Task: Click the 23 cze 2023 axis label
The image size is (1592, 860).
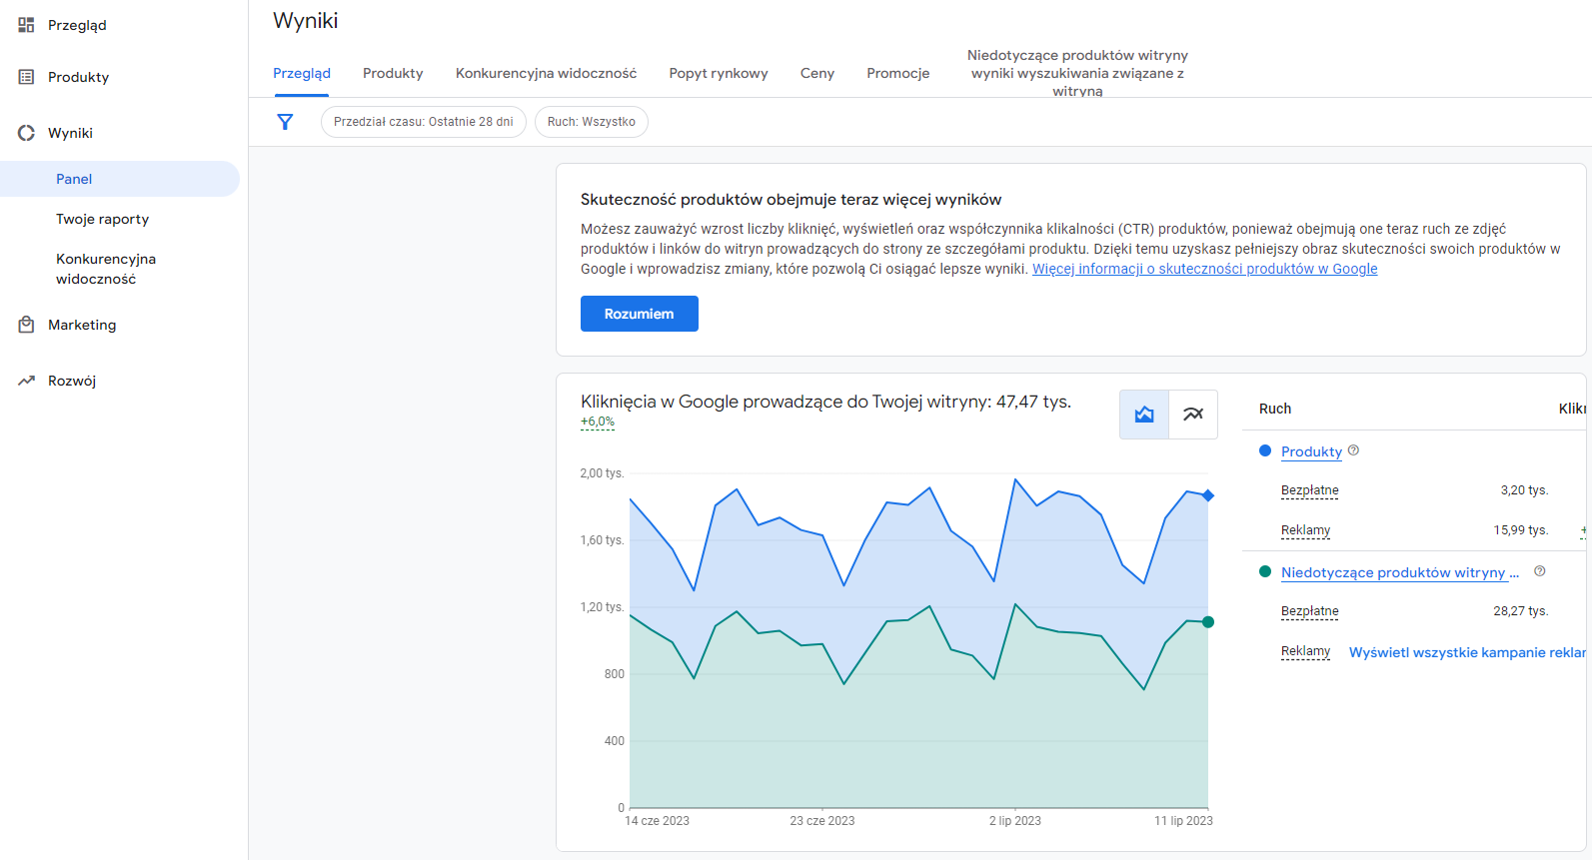Action: (x=822, y=821)
